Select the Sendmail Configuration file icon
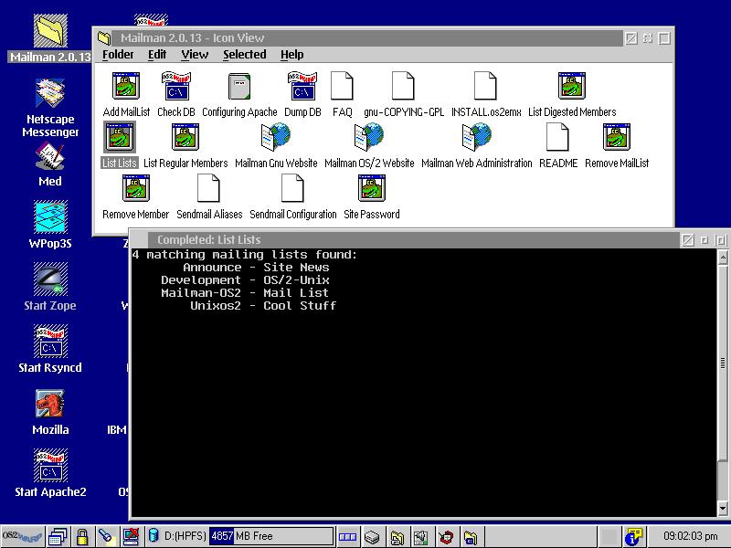The height and width of the screenshot is (548, 731). [292, 188]
